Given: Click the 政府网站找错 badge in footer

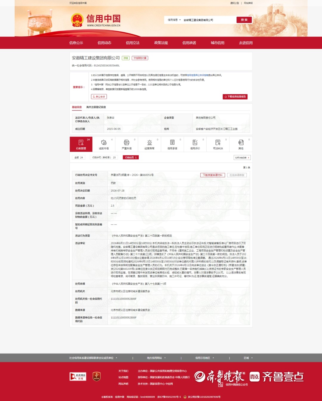Looking at the screenshot, I should coord(78,377).
